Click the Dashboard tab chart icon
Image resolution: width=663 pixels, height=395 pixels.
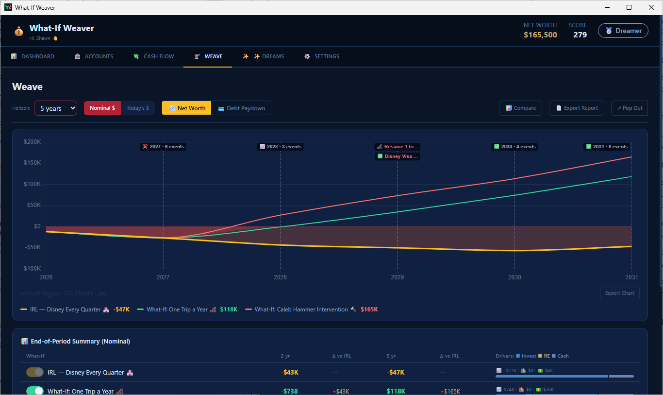point(14,56)
